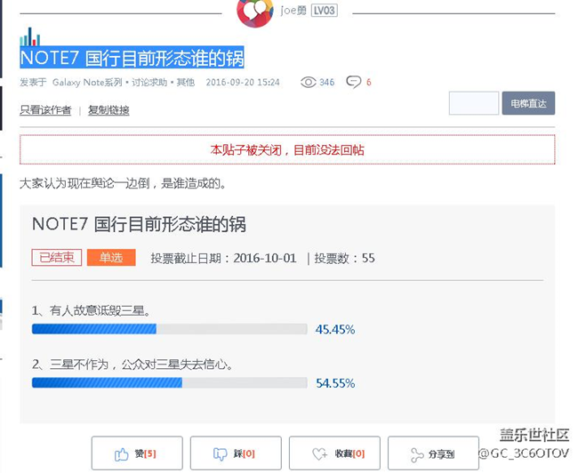578x473 pixels.
Task: Click the 45.45% vote progress bar
Action: tap(170, 329)
